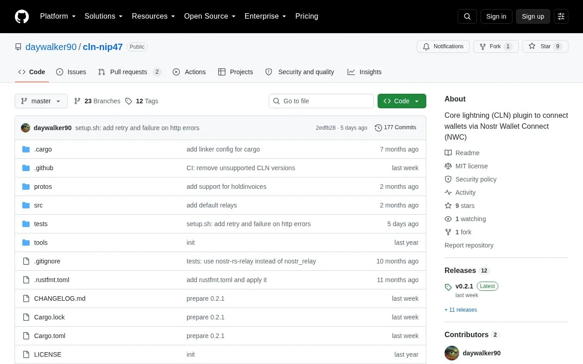The height and width of the screenshot is (364, 583).
Task: Expand the Platform menu
Action: pos(58,16)
